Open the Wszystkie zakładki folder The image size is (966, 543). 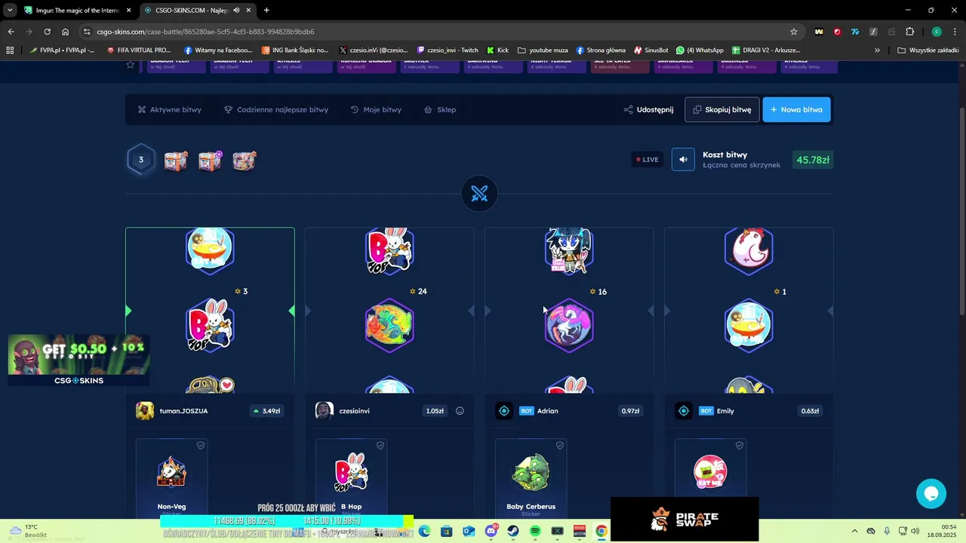tap(928, 51)
